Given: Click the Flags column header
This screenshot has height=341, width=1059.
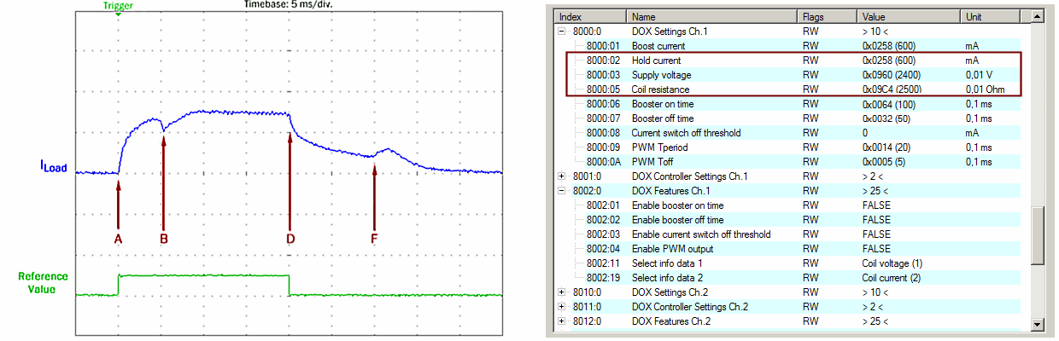Looking at the screenshot, I should 828,16.
